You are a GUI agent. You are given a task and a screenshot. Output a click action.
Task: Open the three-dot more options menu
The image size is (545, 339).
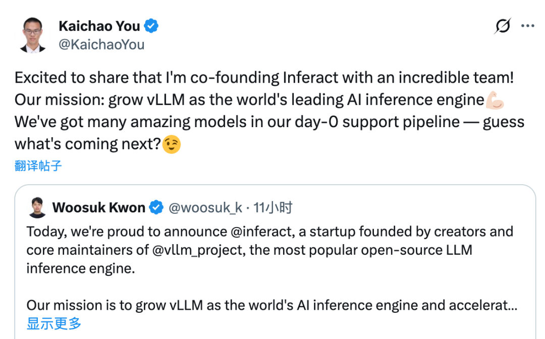pyautogui.click(x=527, y=26)
